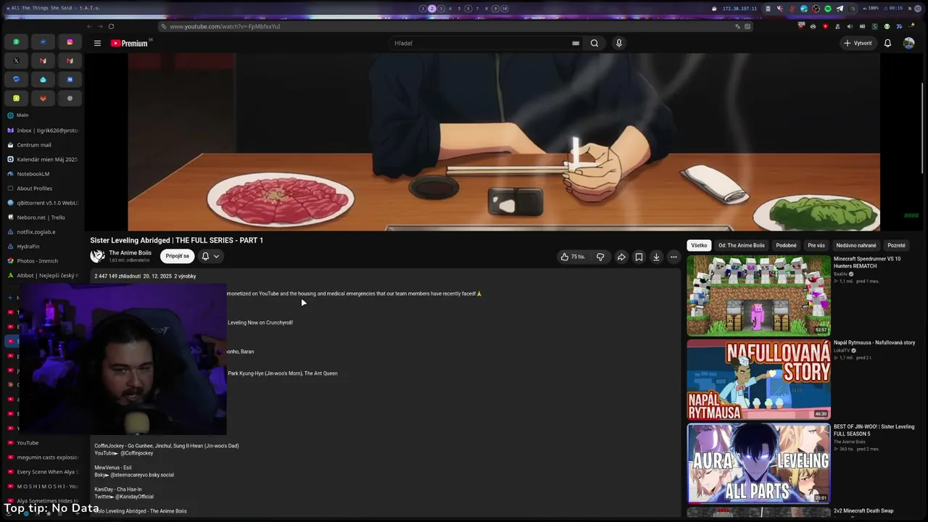Open more actions for the video
928x522 pixels.
[674, 257]
